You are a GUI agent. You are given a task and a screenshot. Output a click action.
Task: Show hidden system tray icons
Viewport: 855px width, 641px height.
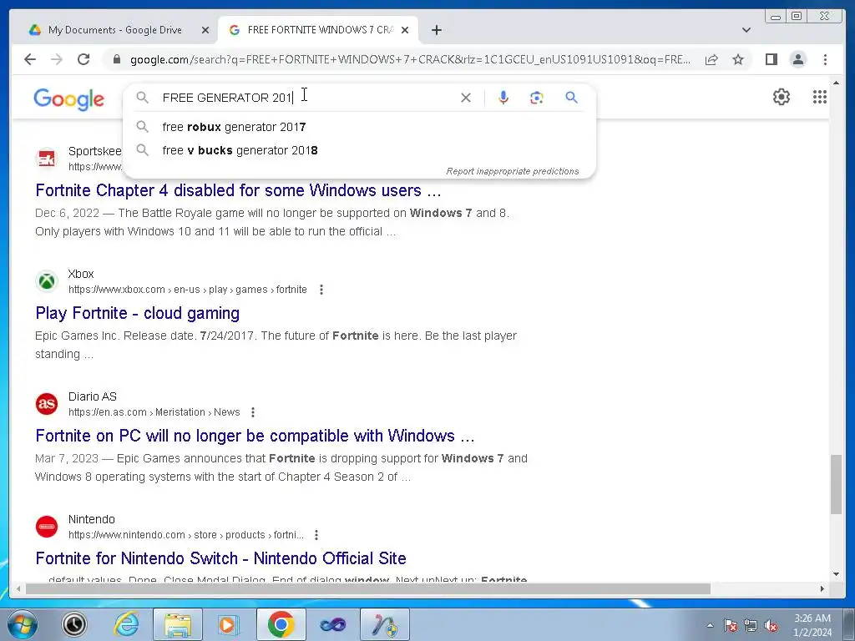point(710,625)
